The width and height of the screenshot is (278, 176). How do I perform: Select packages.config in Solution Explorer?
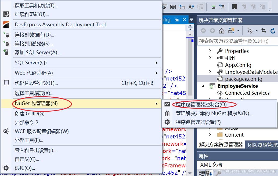point(244,79)
